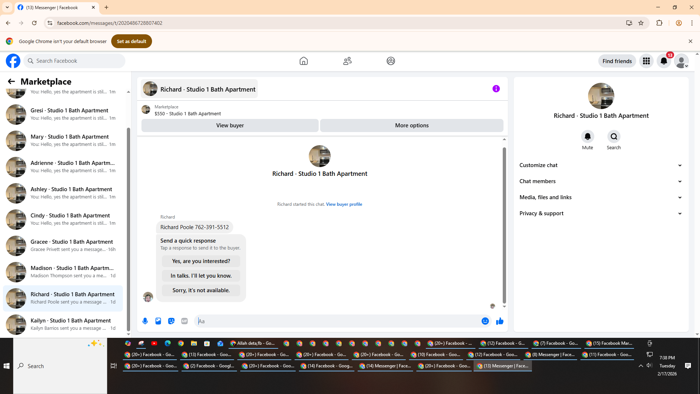Send the quick reply "Yes, are you interested?"
The image size is (700, 394).
(x=201, y=261)
